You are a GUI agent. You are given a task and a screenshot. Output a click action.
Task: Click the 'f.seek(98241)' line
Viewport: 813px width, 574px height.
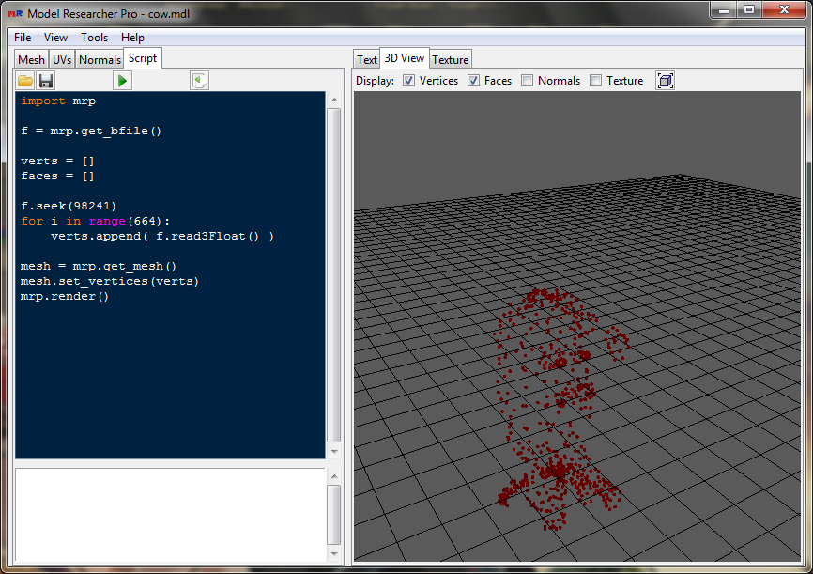tap(69, 206)
